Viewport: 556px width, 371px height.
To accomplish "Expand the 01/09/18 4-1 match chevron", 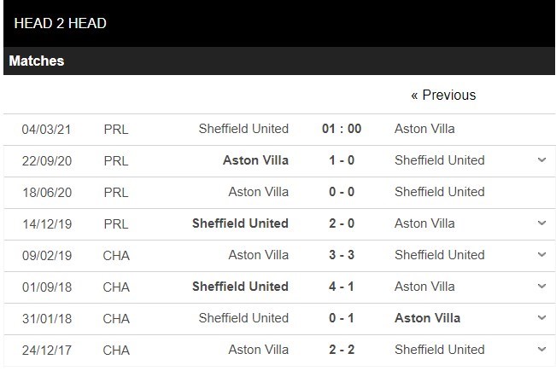I will point(541,287).
